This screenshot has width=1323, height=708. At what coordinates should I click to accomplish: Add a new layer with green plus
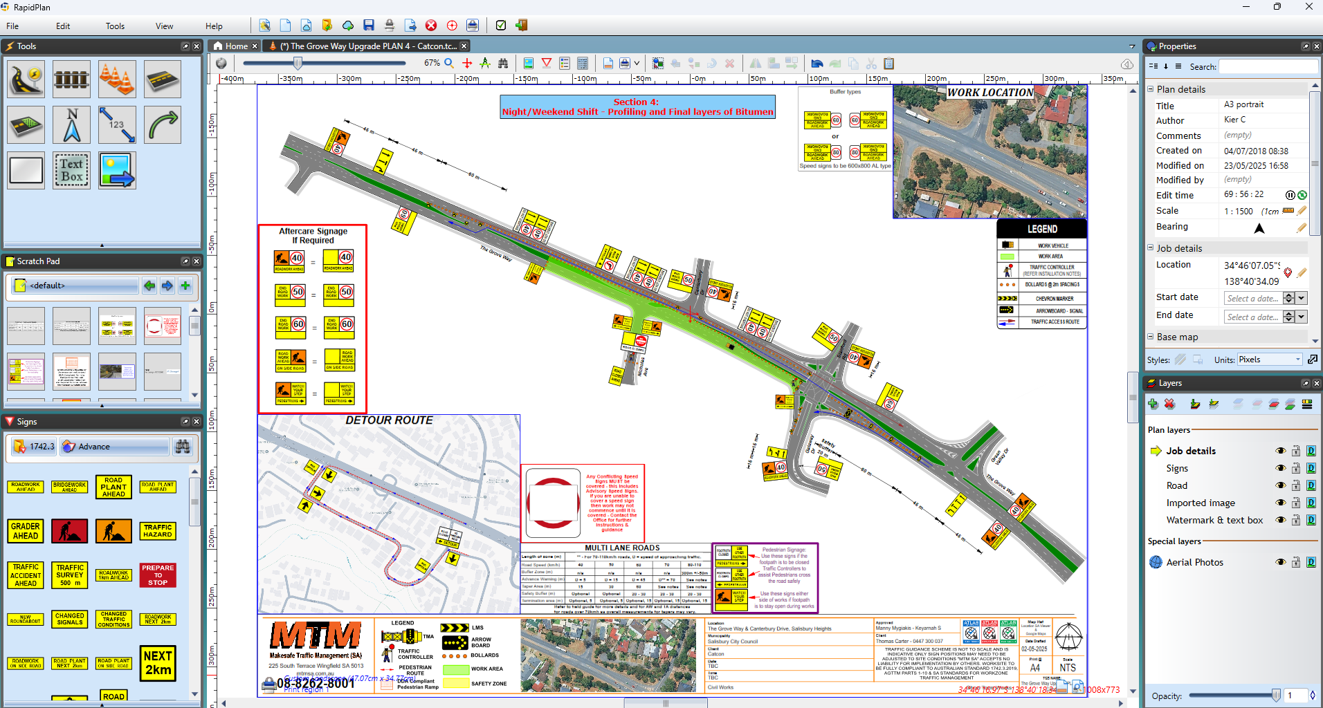[1153, 404]
